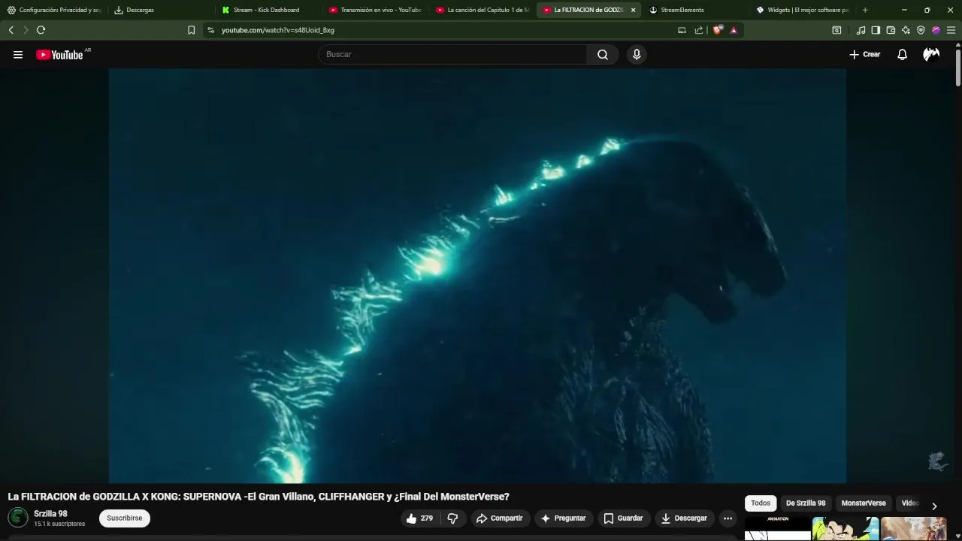The image size is (962, 541).
Task: Open the Srzilla 98 channel name link
Action: tap(50, 514)
